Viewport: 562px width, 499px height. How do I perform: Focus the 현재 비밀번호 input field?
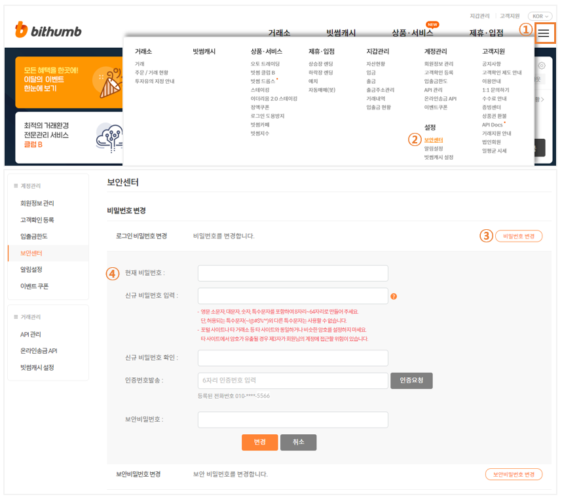pos(293,273)
